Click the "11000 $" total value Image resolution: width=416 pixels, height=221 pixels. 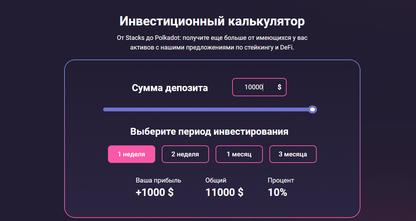pyautogui.click(x=224, y=192)
